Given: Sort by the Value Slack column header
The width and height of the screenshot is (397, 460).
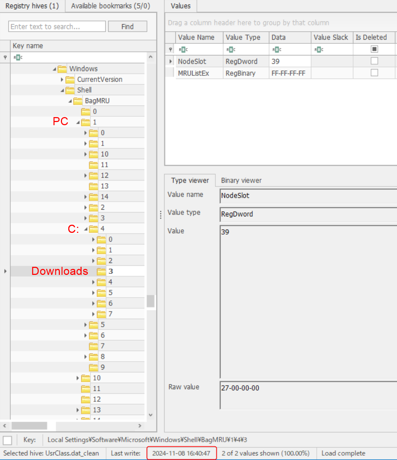Looking at the screenshot, I should (x=332, y=37).
